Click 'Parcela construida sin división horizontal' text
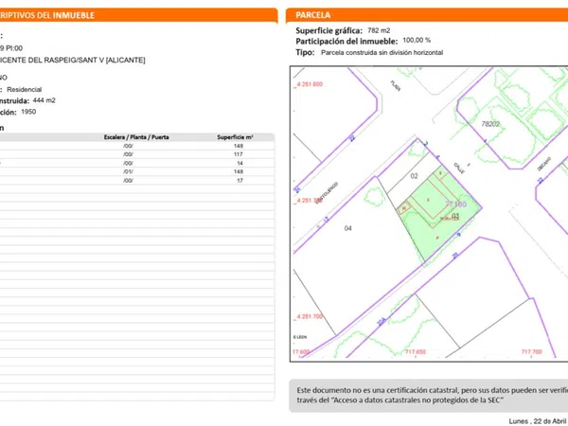The width and height of the screenshot is (568, 426). 382,53
